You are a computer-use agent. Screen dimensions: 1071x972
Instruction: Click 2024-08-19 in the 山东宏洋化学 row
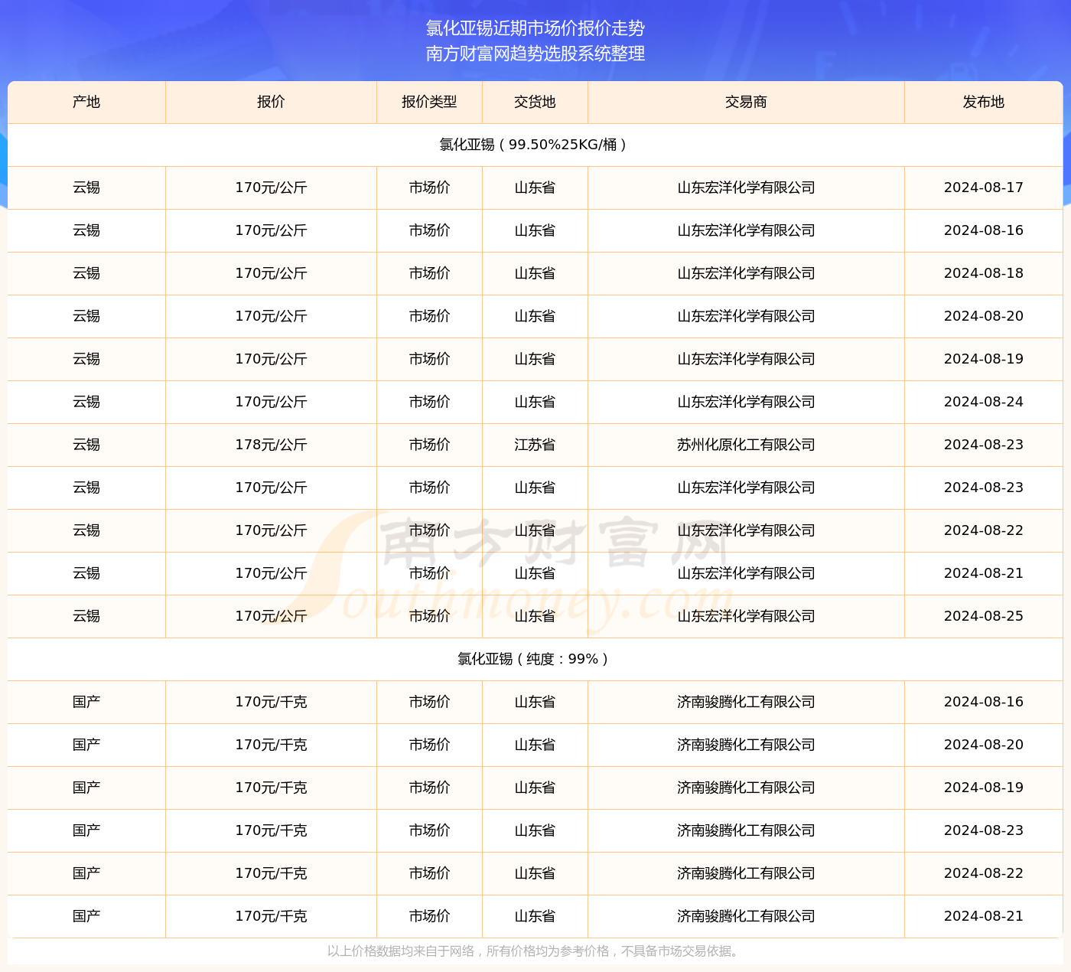tap(984, 359)
